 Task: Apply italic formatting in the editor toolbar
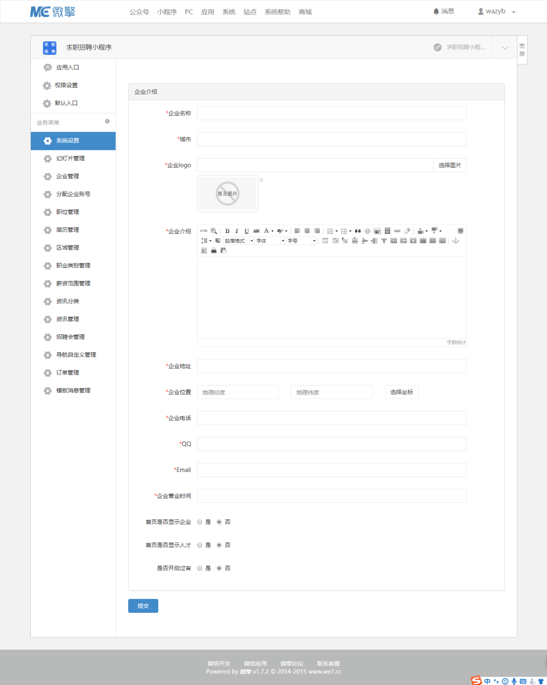(237, 231)
